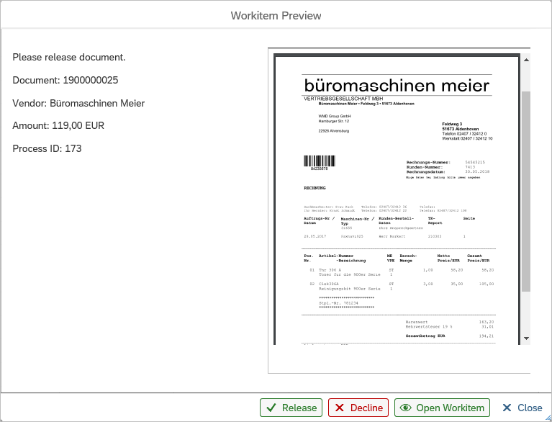Click the büromaschinen meier invoice header logo
Image resolution: width=552 pixels, height=422 pixels.
pos(397,85)
